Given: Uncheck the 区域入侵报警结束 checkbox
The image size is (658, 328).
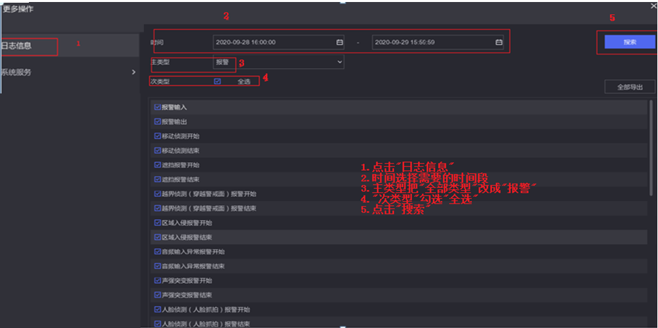Looking at the screenshot, I should point(157,237).
